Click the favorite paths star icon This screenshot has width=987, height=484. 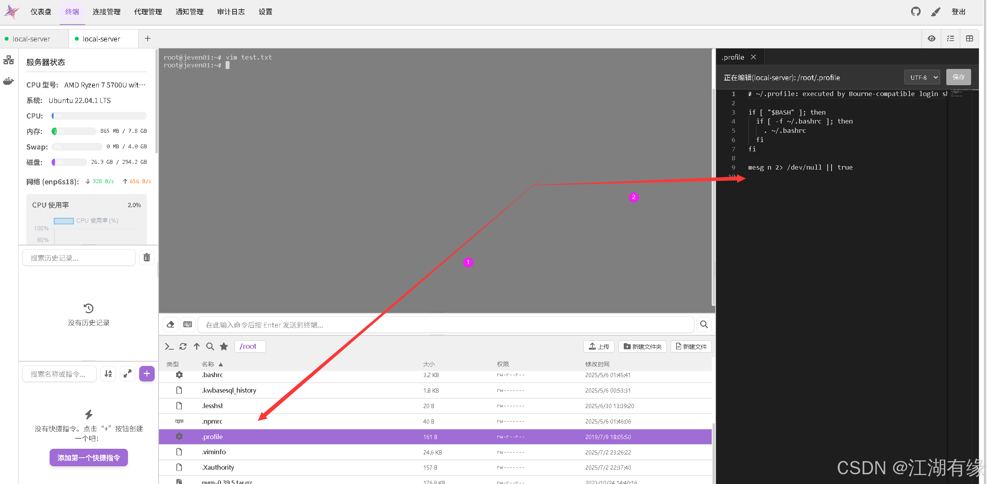224,347
